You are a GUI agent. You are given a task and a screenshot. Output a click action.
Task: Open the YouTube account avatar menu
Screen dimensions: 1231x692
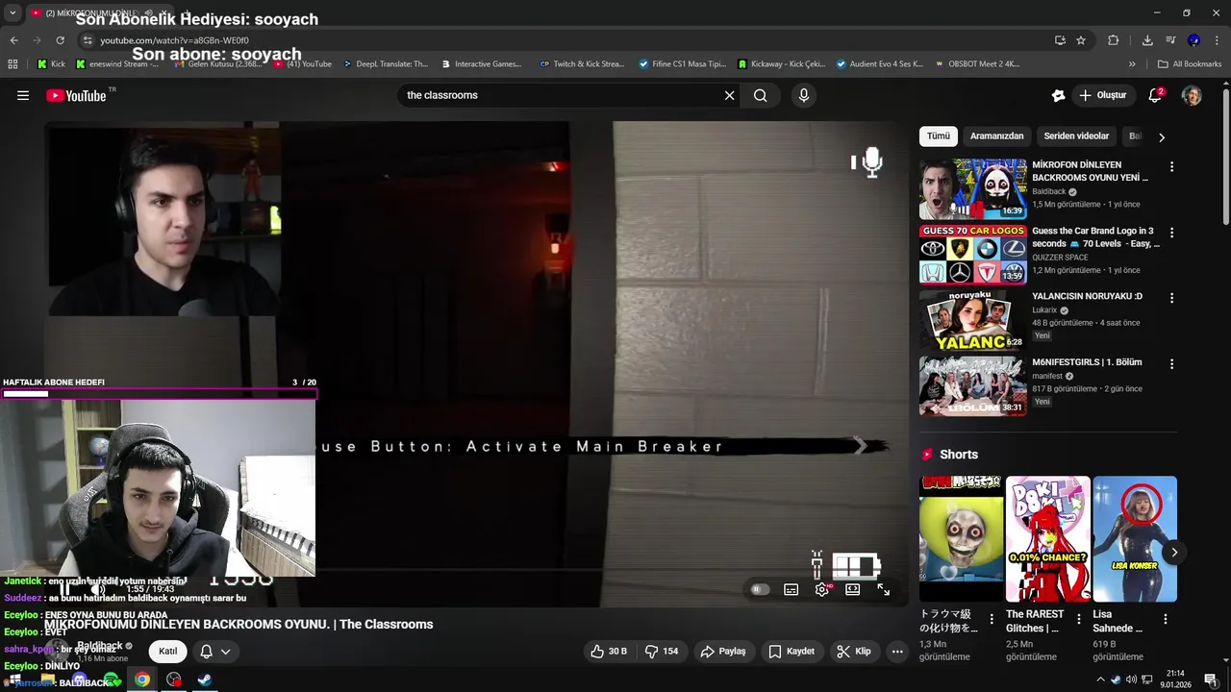[1192, 95]
